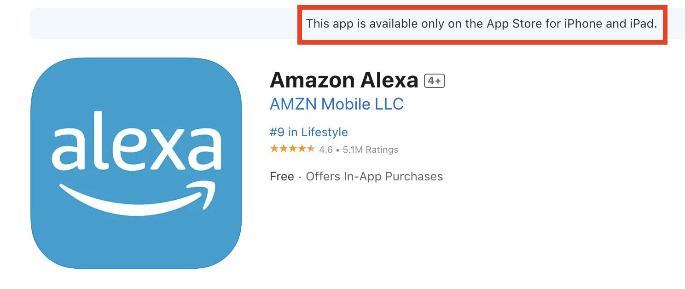Open the AMZN Mobile LLC developer page
This screenshot has height=289, width=685.
337,104
